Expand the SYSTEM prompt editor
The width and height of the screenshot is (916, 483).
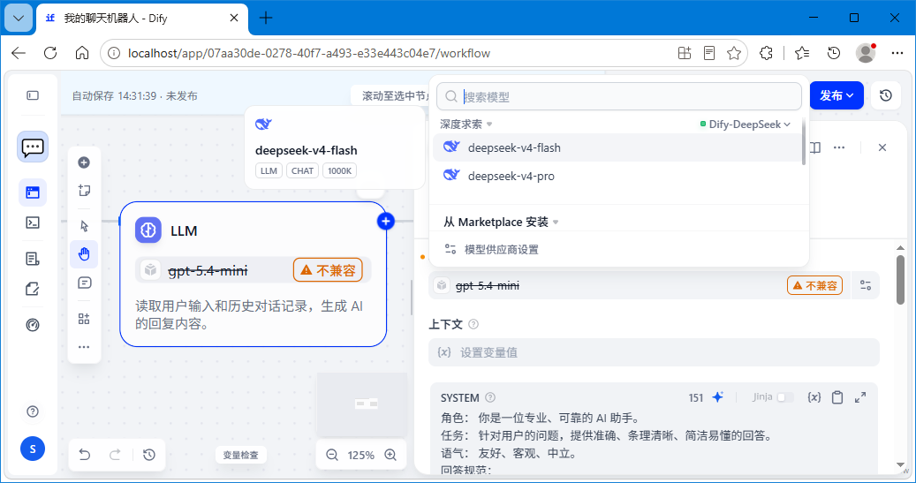[x=860, y=397]
